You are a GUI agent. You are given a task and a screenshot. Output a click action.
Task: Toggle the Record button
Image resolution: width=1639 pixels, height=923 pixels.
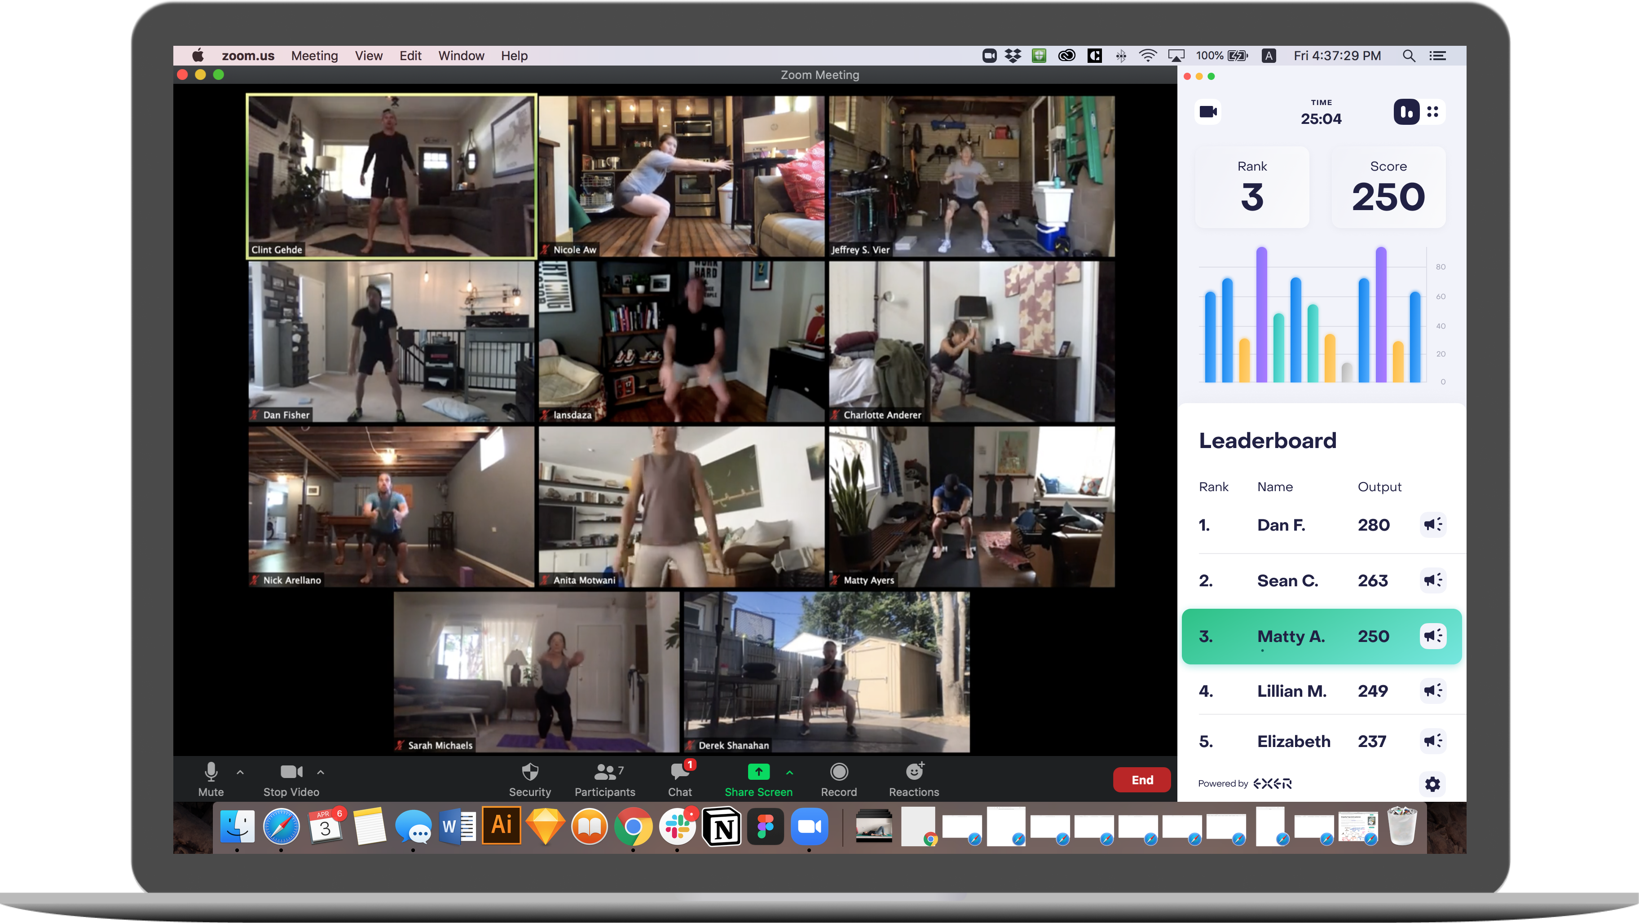(x=839, y=772)
